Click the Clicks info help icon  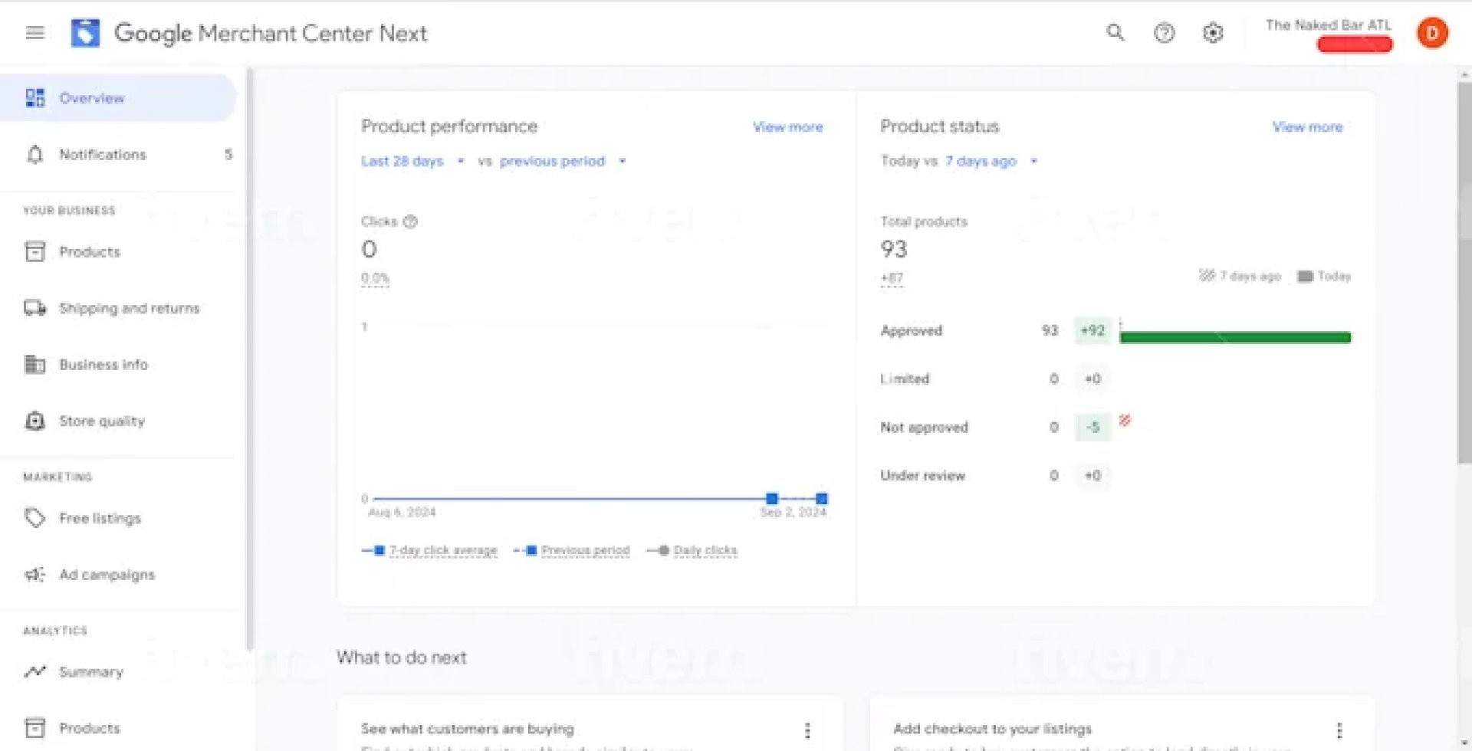pos(410,221)
